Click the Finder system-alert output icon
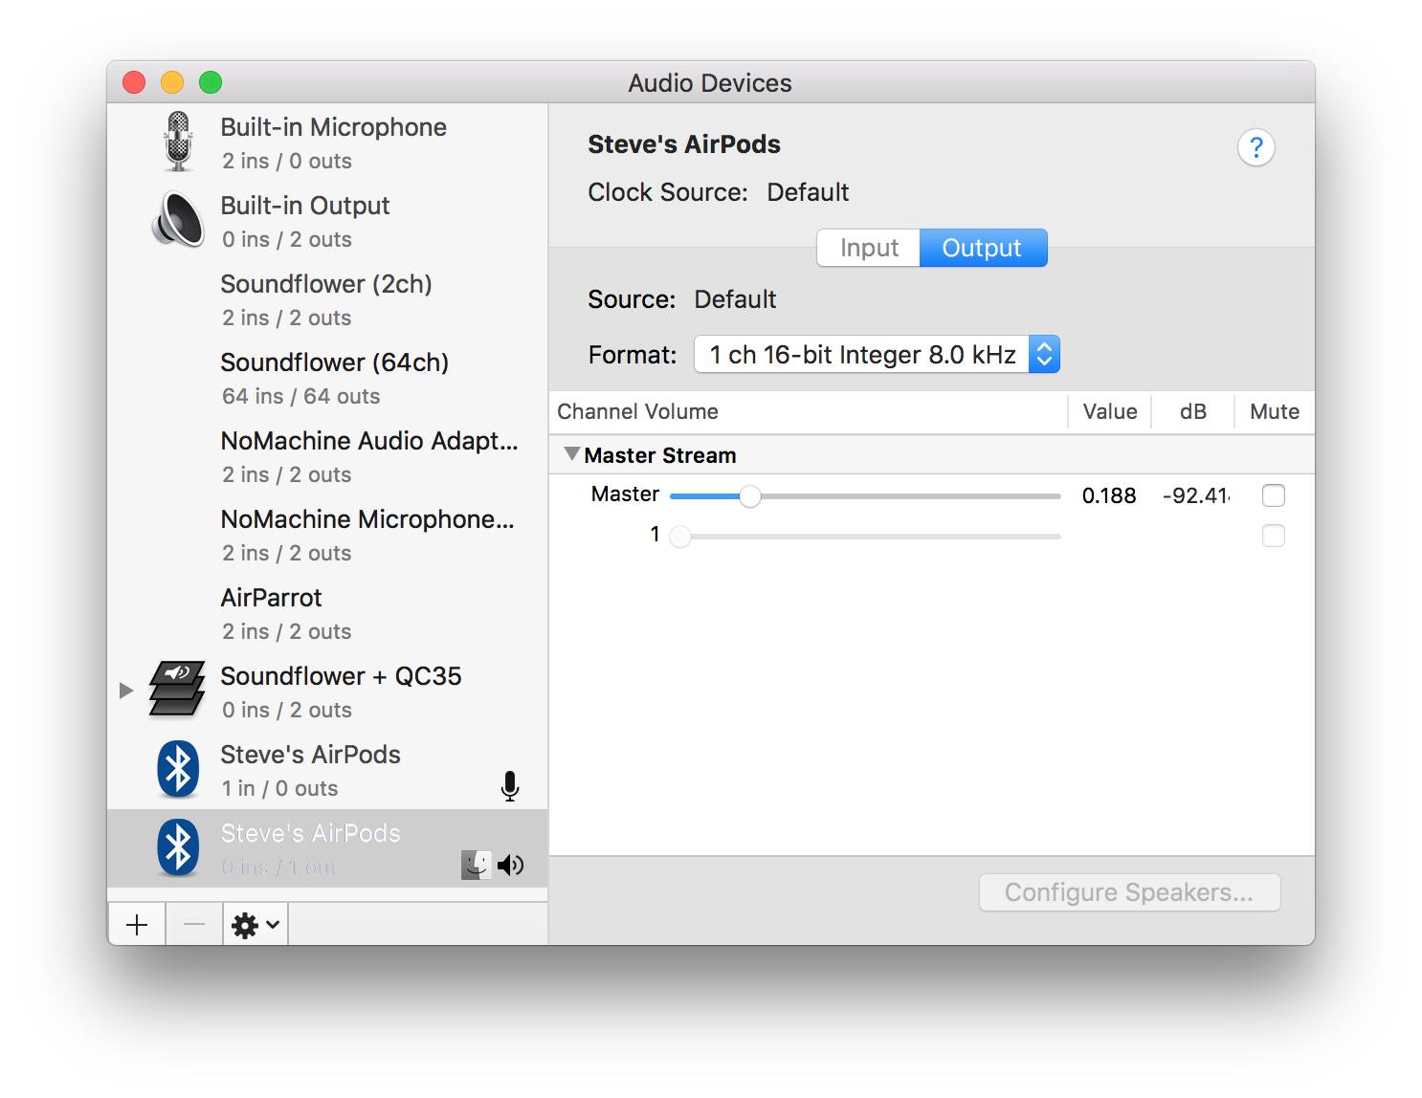The width and height of the screenshot is (1422, 1098). (x=477, y=866)
